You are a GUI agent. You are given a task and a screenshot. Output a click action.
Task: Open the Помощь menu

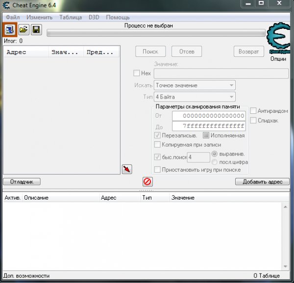pyautogui.click(x=118, y=17)
